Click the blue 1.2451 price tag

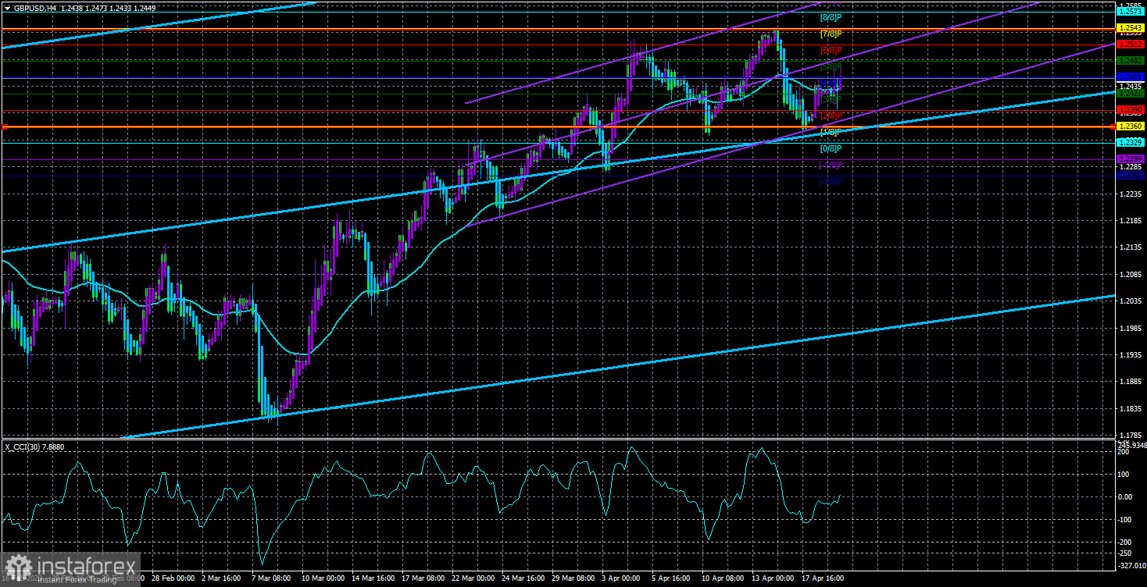click(1131, 77)
